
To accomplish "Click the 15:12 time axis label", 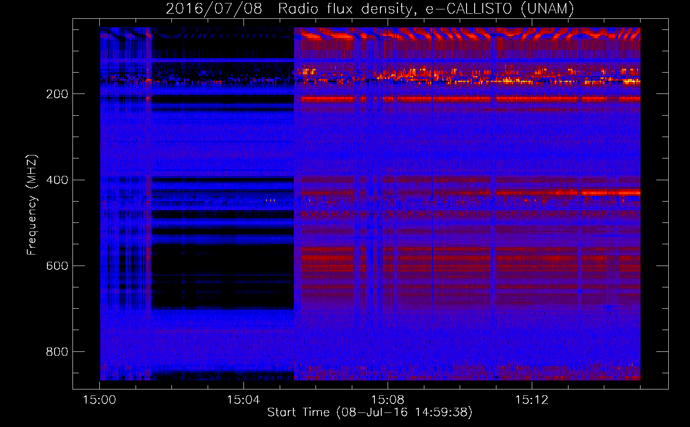I will click(x=532, y=400).
